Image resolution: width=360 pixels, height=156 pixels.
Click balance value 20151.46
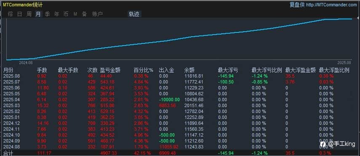[194, 105]
